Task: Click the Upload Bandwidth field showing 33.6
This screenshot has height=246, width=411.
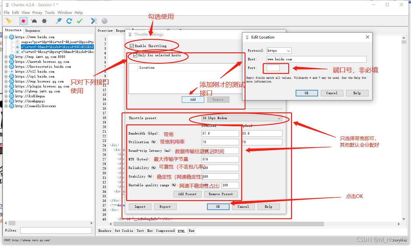Action: [261, 133]
